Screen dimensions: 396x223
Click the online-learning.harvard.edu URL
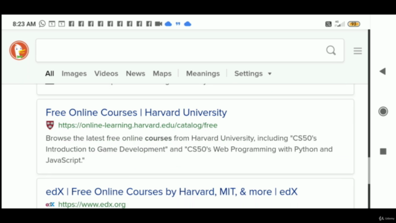click(137, 125)
